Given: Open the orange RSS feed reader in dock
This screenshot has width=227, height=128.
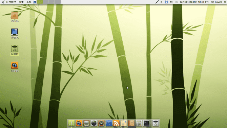Looking at the screenshot, I should pos(117,123).
